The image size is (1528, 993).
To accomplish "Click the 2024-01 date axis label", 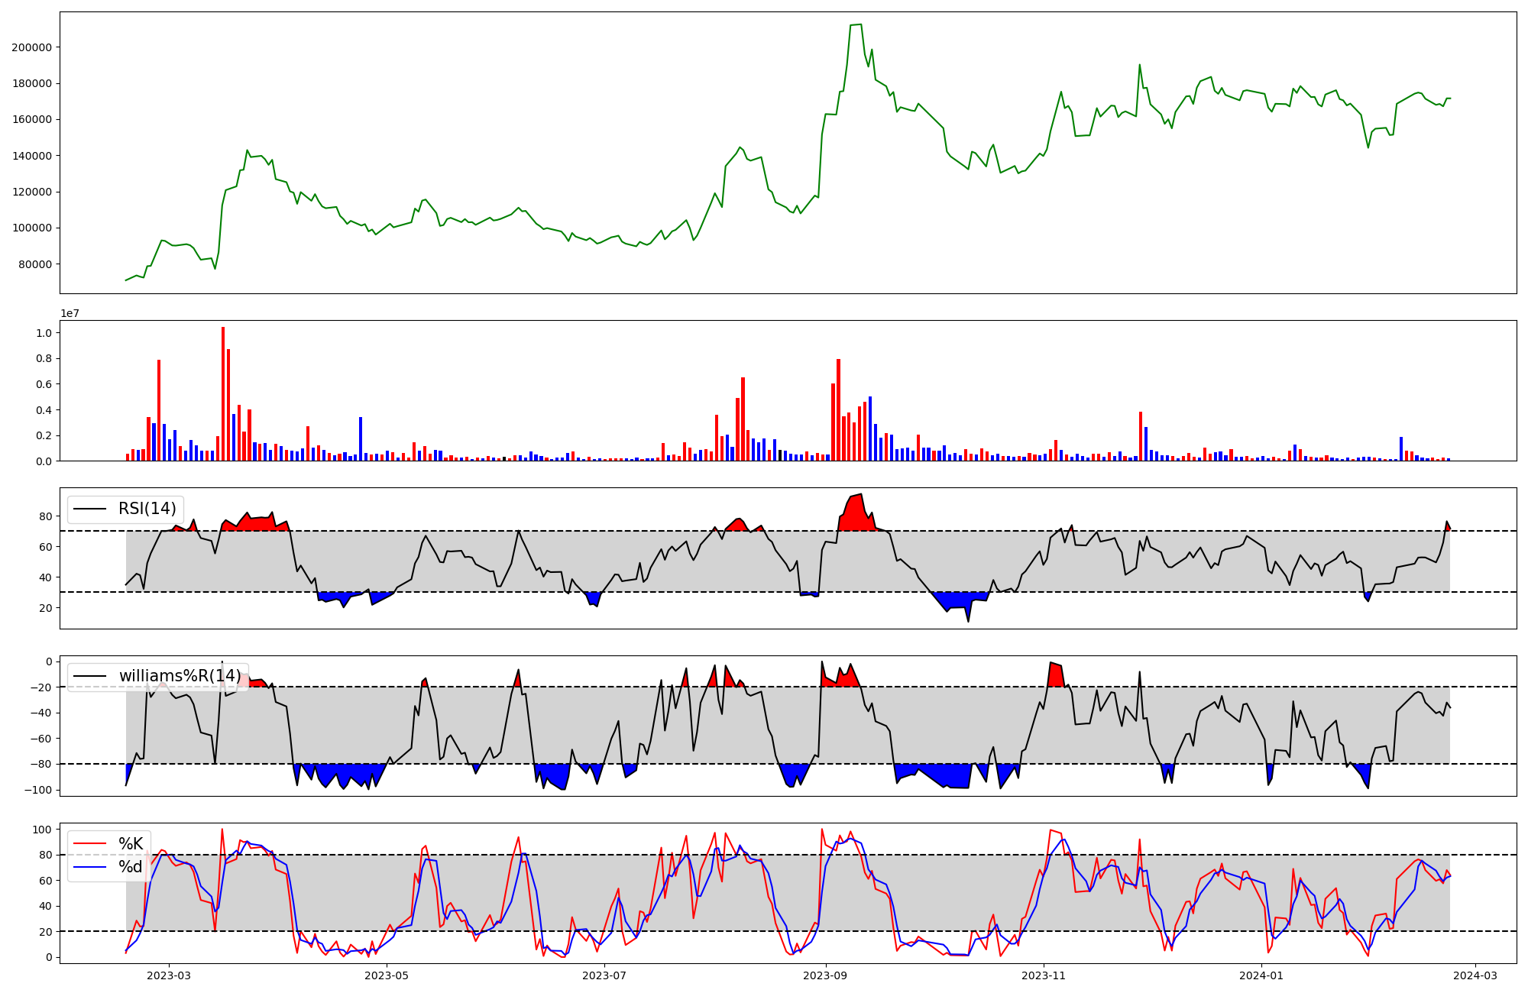I will pyautogui.click(x=1261, y=975).
